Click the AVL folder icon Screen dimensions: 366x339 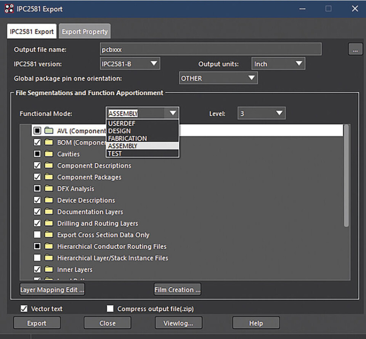[49, 131]
